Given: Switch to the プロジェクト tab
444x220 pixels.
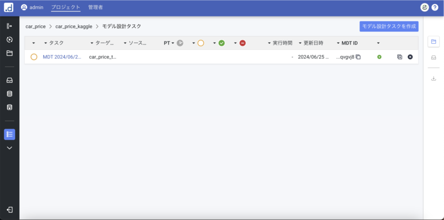Looking at the screenshot, I should point(66,7).
